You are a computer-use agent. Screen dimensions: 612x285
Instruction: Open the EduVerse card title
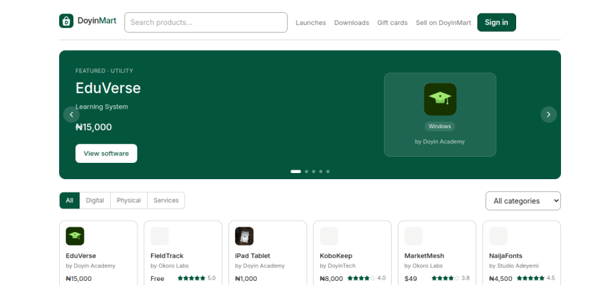click(81, 256)
